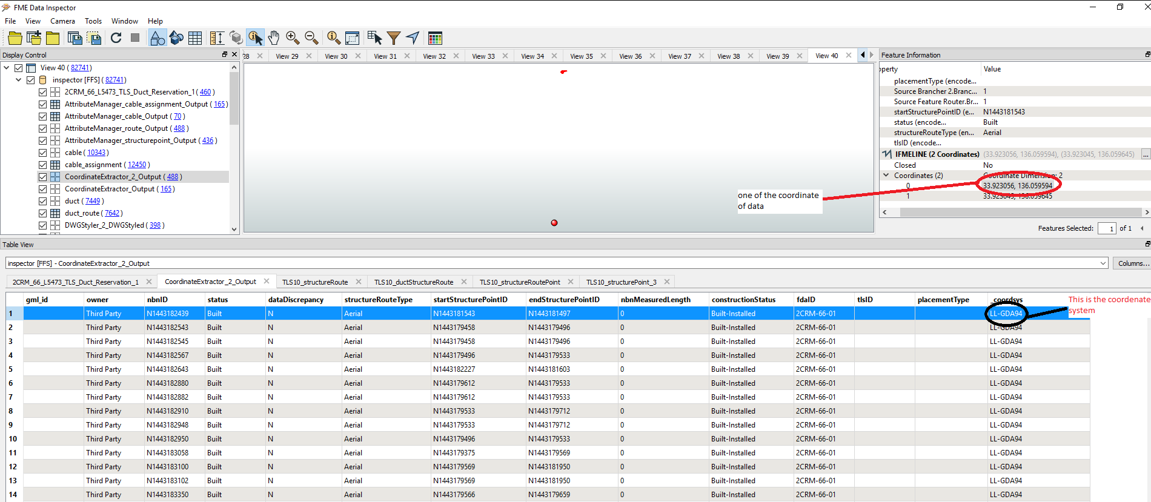1151x502 pixels.
Task: Switch to 2D view mode icon
Action: click(157, 38)
